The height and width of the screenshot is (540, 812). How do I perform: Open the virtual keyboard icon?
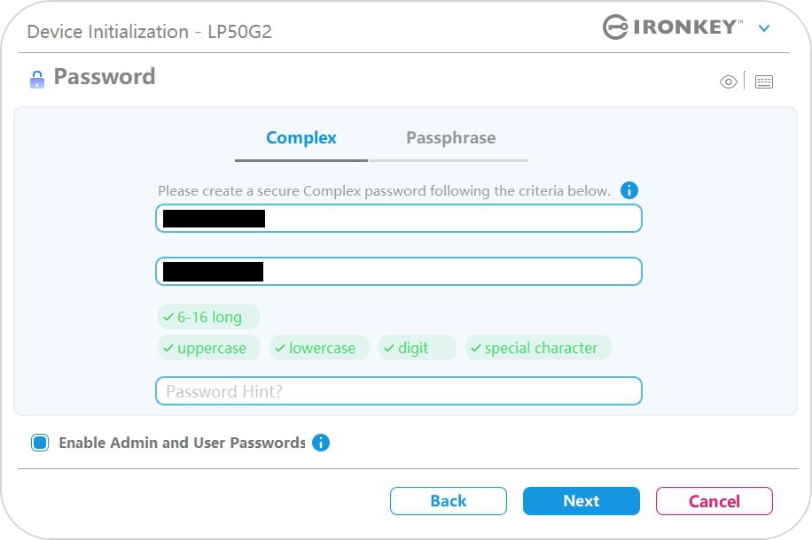pyautogui.click(x=764, y=82)
